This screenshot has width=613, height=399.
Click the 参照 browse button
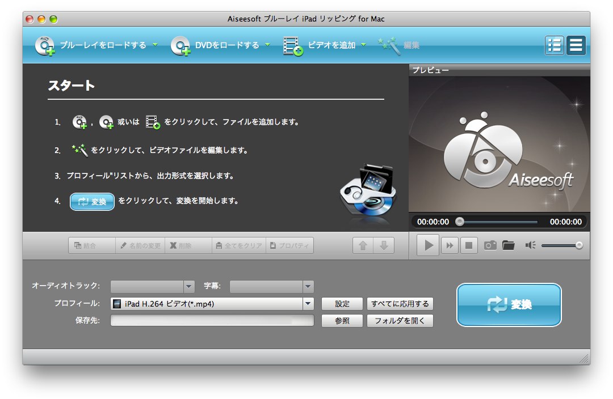coord(342,321)
